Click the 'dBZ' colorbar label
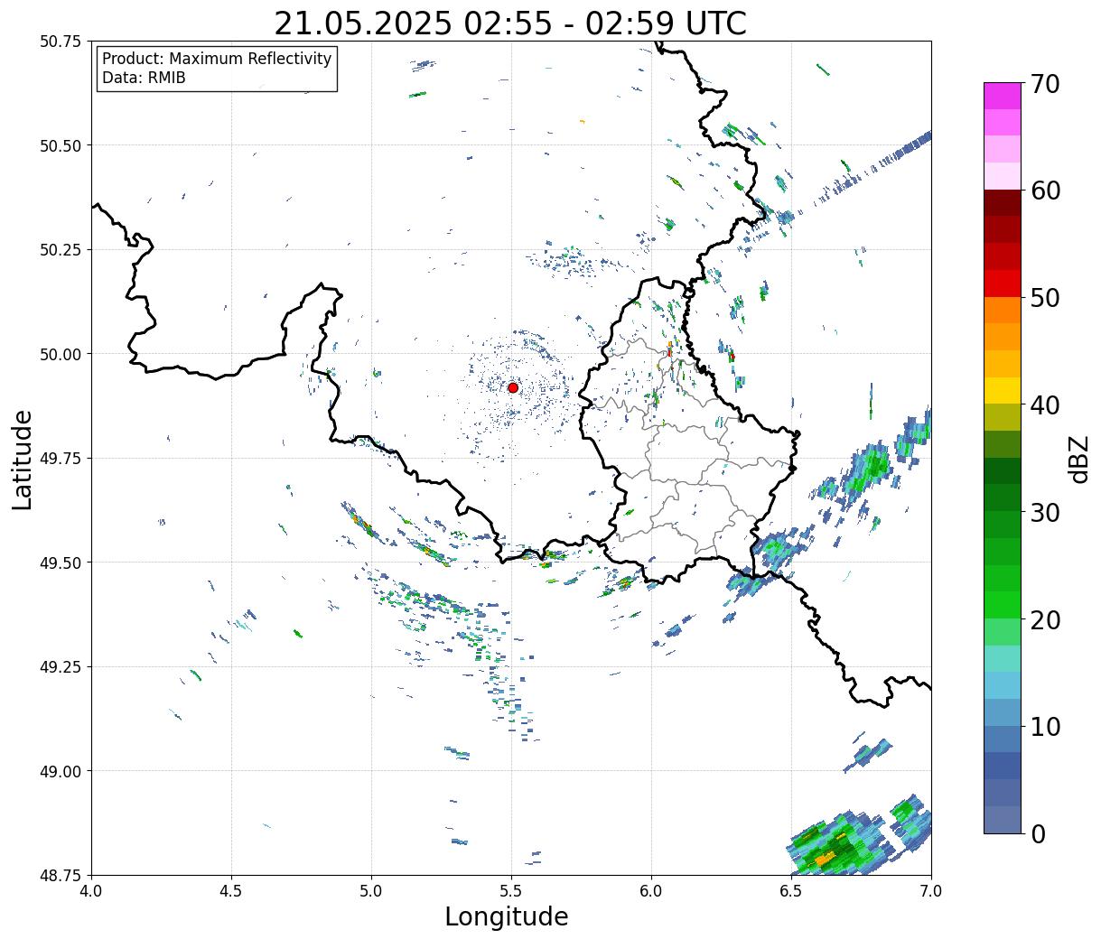Screen dimensions: 1101x939 [x=1079, y=459]
